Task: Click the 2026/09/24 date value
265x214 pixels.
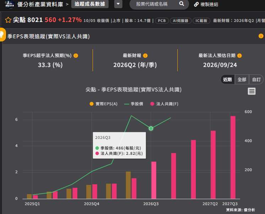Action: 220,65
